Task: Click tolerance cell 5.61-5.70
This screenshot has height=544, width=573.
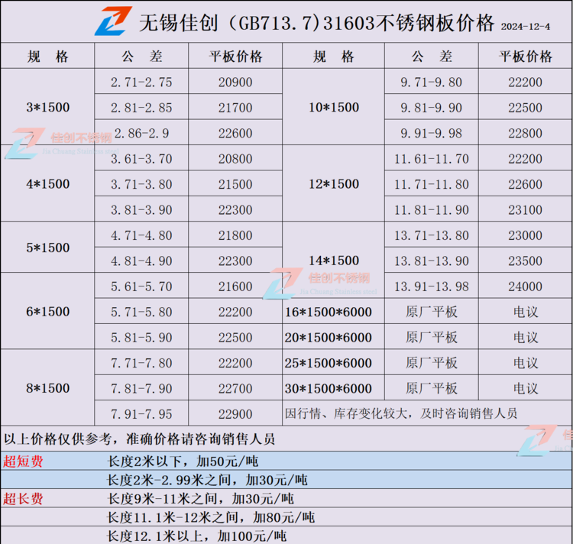Action: point(141,286)
